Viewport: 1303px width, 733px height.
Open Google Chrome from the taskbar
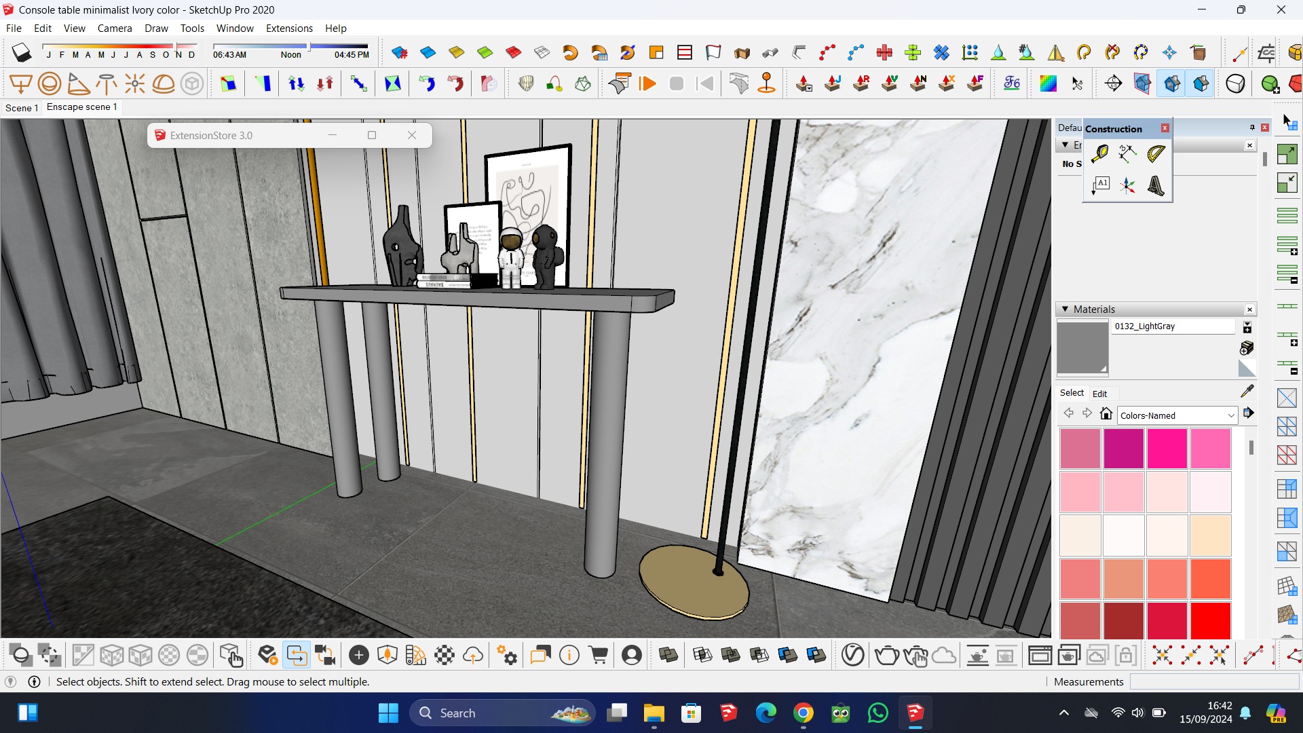803,713
